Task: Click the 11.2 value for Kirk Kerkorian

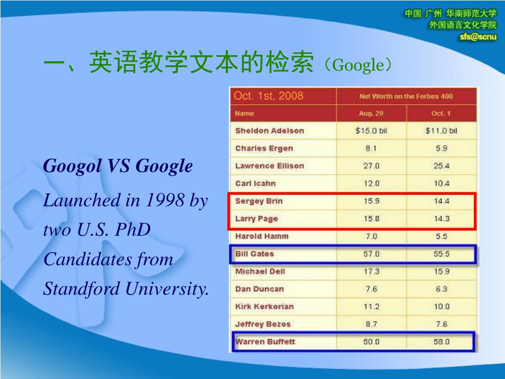Action: [371, 306]
